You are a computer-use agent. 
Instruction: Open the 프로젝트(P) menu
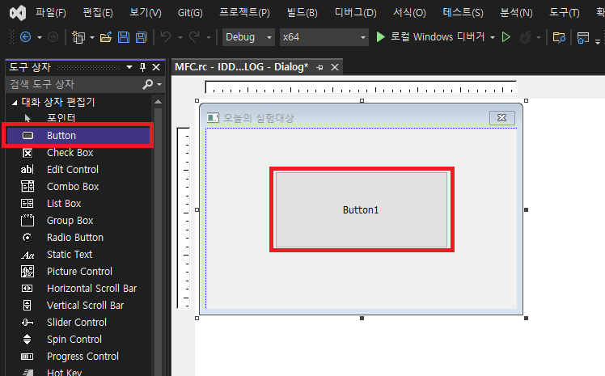pyautogui.click(x=244, y=13)
